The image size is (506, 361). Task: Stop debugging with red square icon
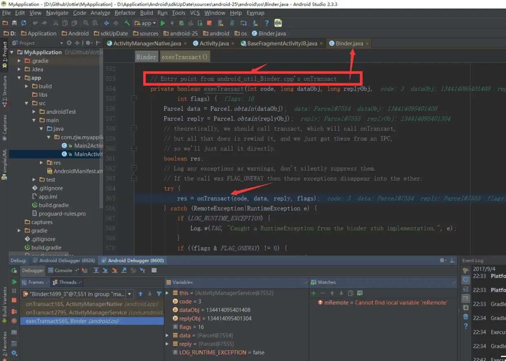coord(14,300)
